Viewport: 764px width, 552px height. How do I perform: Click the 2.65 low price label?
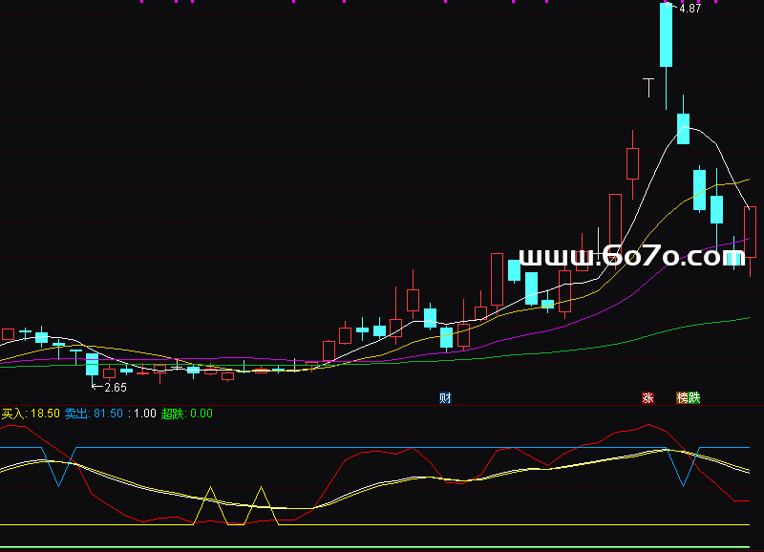point(115,388)
